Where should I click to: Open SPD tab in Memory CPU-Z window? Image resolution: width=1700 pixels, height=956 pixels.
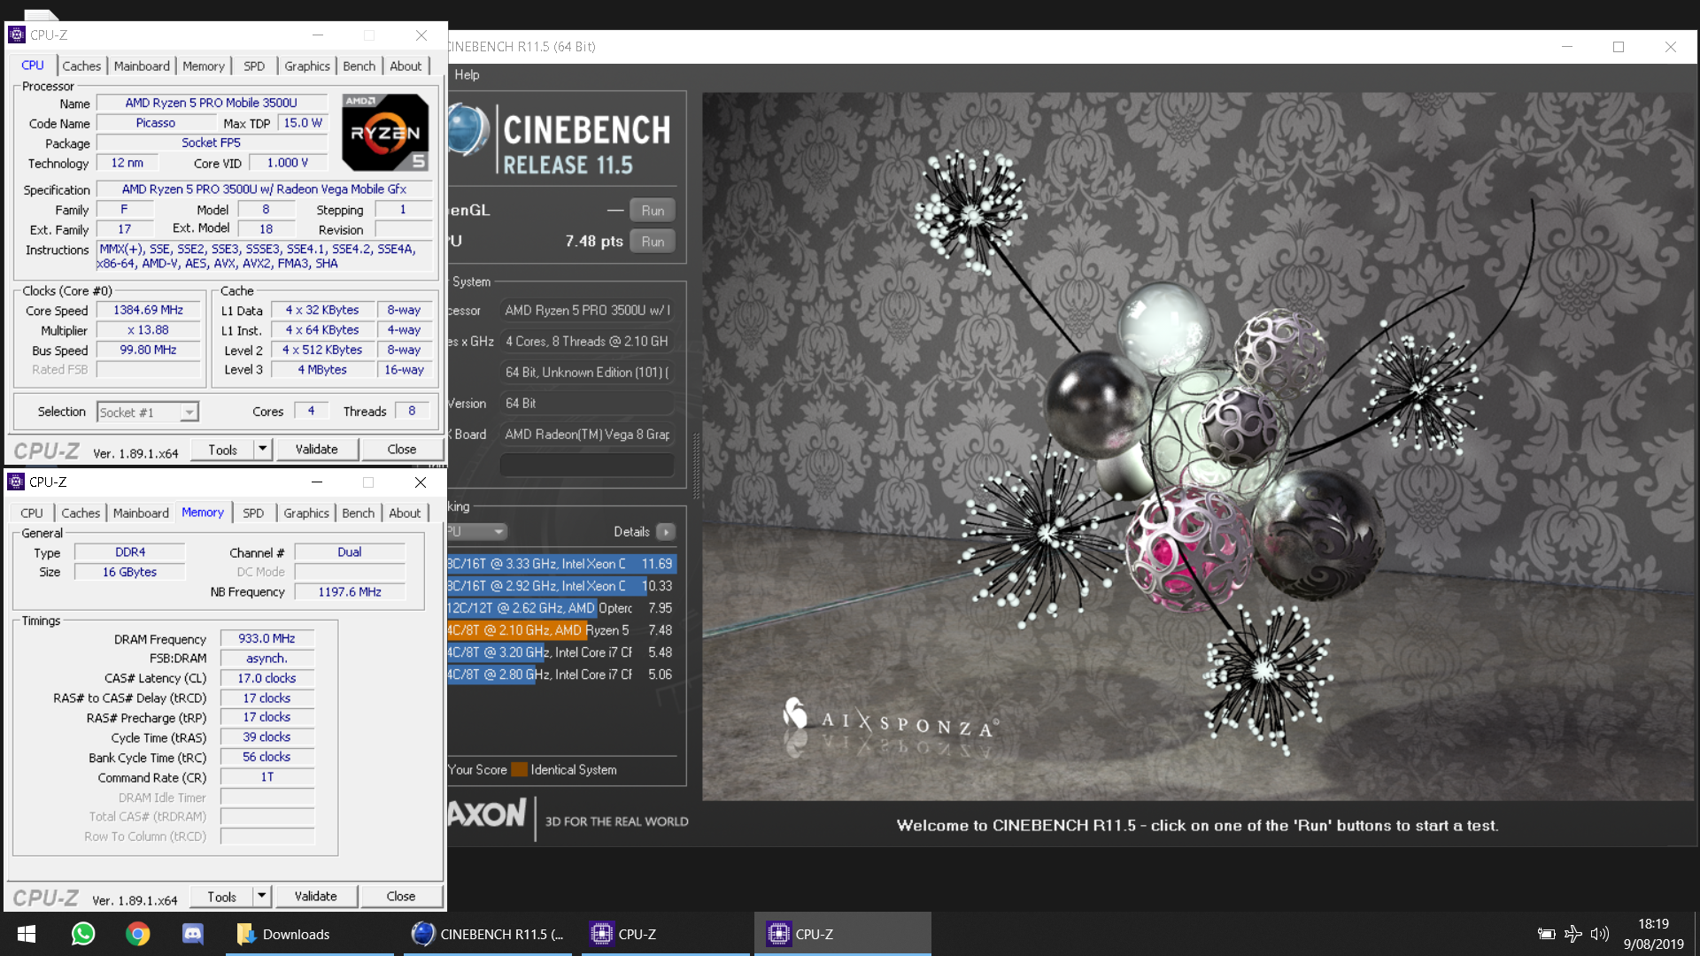coord(253,513)
